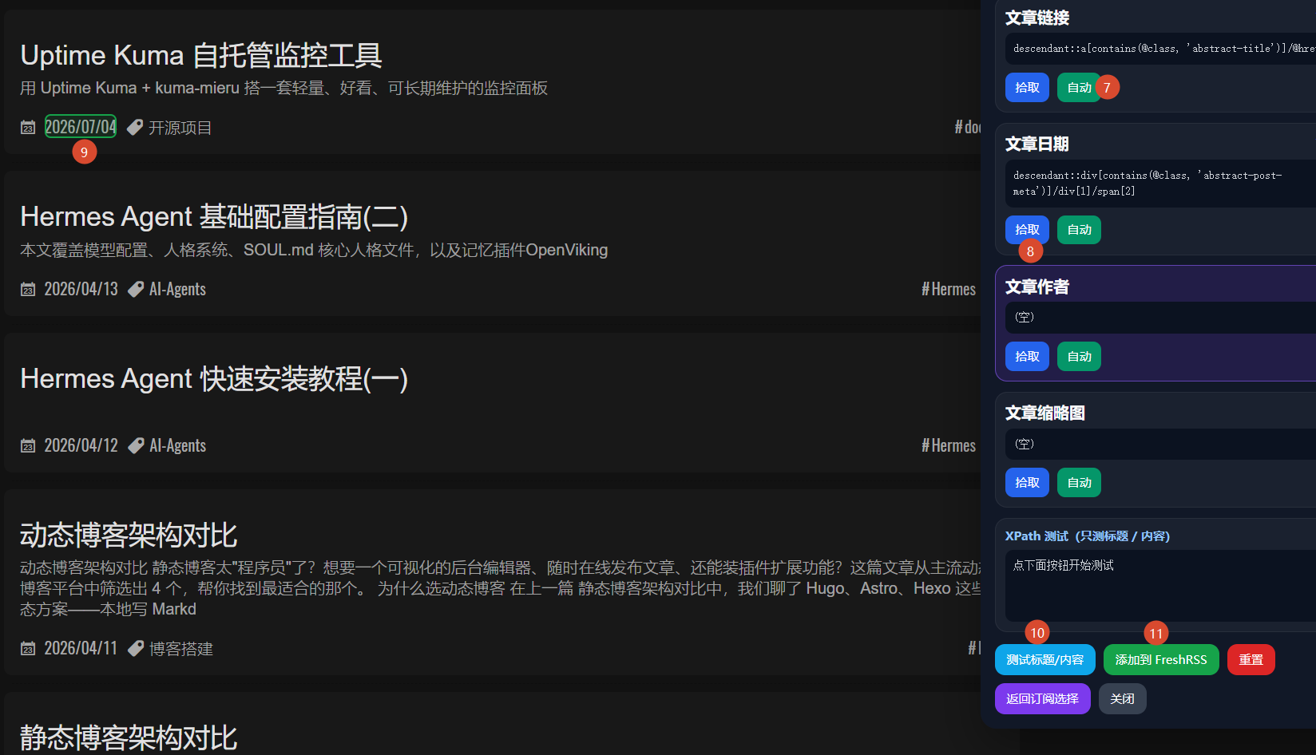Image resolution: width=1316 pixels, height=755 pixels.
Task: Open the #Hermes tag in the 2026/04/13 row
Action: coord(949,289)
